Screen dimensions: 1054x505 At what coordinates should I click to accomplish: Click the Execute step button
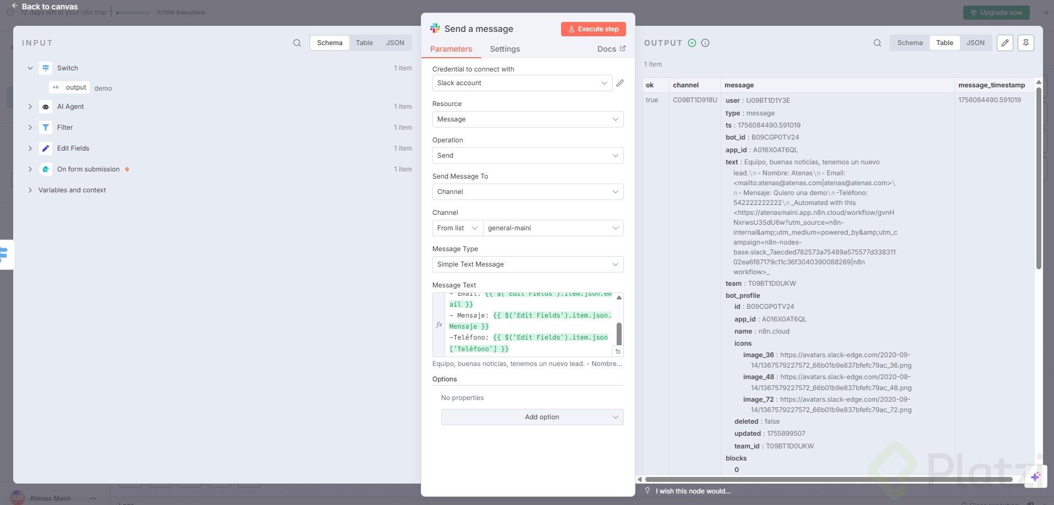click(594, 29)
